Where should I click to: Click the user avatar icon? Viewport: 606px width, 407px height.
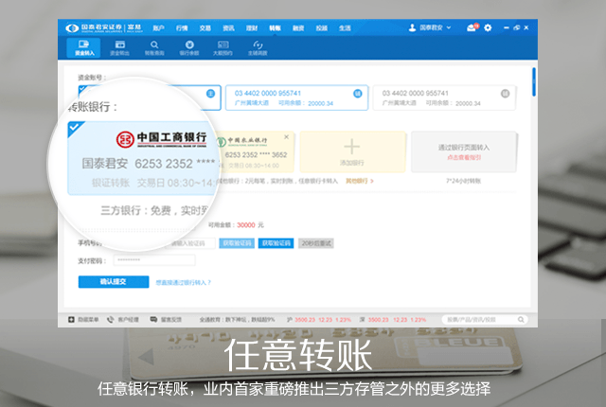tap(413, 27)
